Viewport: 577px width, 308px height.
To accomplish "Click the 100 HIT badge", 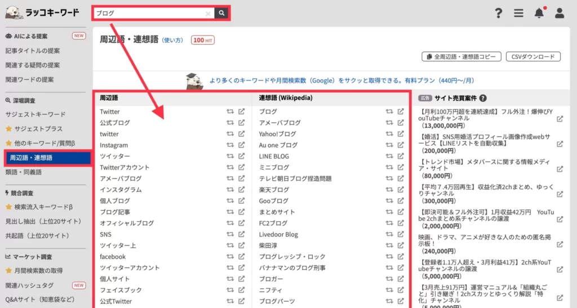I will click(x=202, y=40).
